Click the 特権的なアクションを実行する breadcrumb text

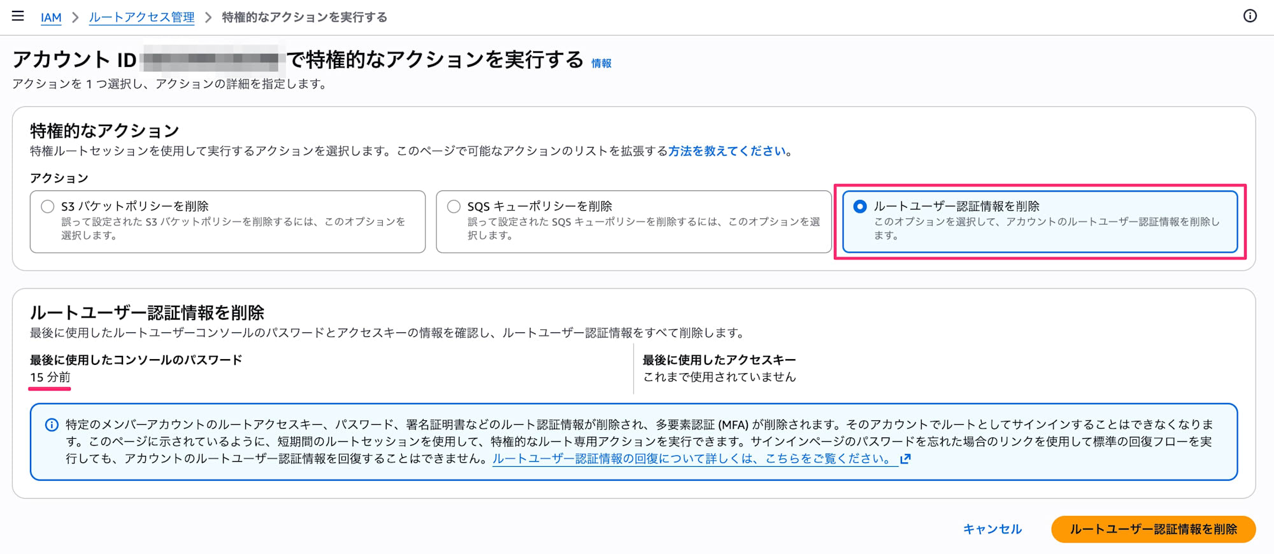click(304, 17)
